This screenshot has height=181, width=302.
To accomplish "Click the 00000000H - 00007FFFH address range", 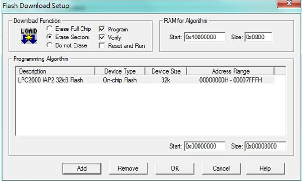I will tap(230, 80).
